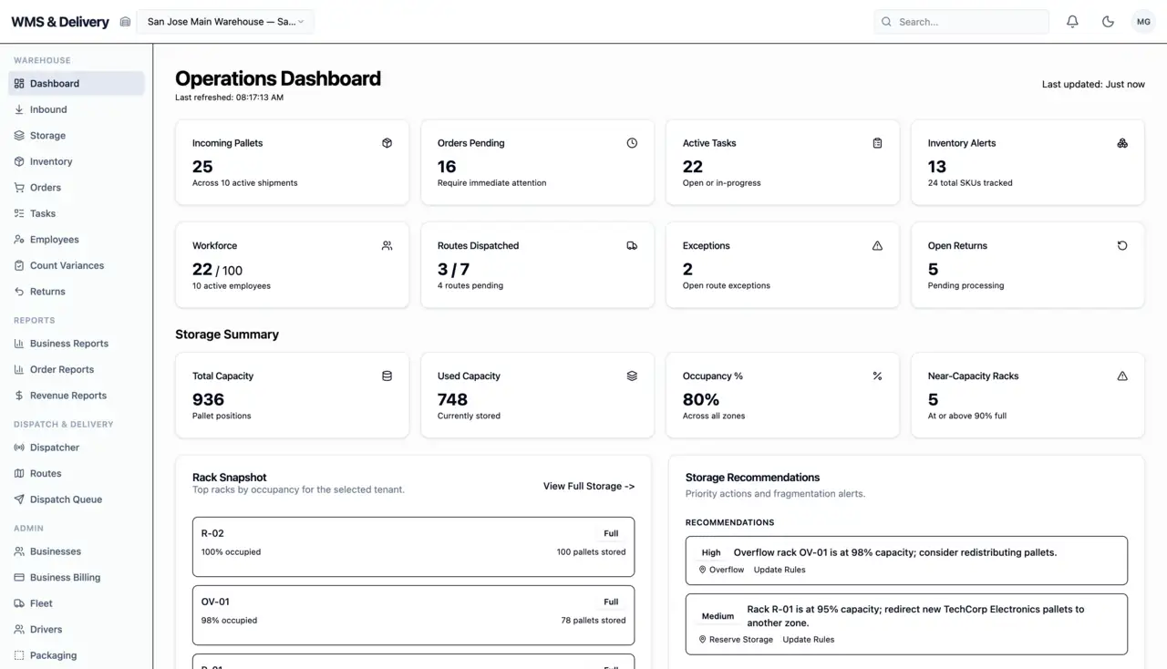The height and width of the screenshot is (669, 1167).
Task: Click the Routes map icon in sidebar
Action: coord(19,473)
